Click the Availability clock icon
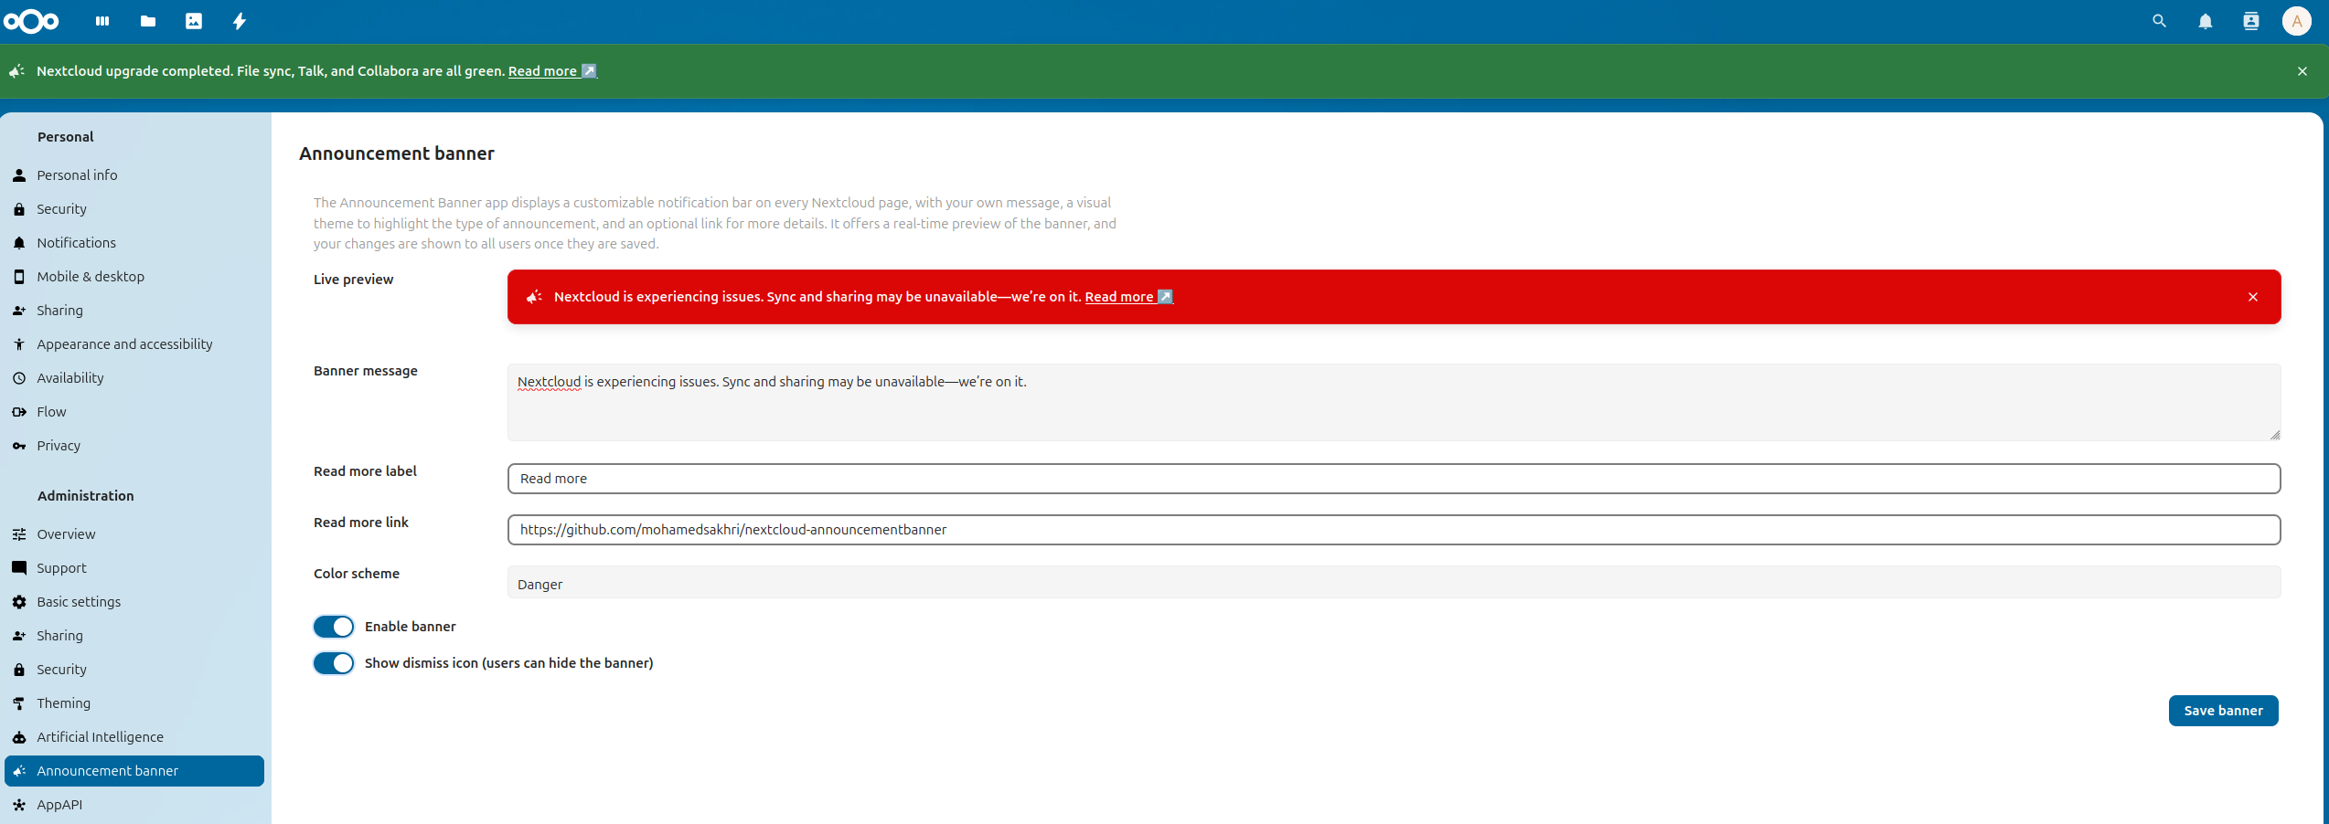Screen dimensions: 2329x824 point(19,378)
